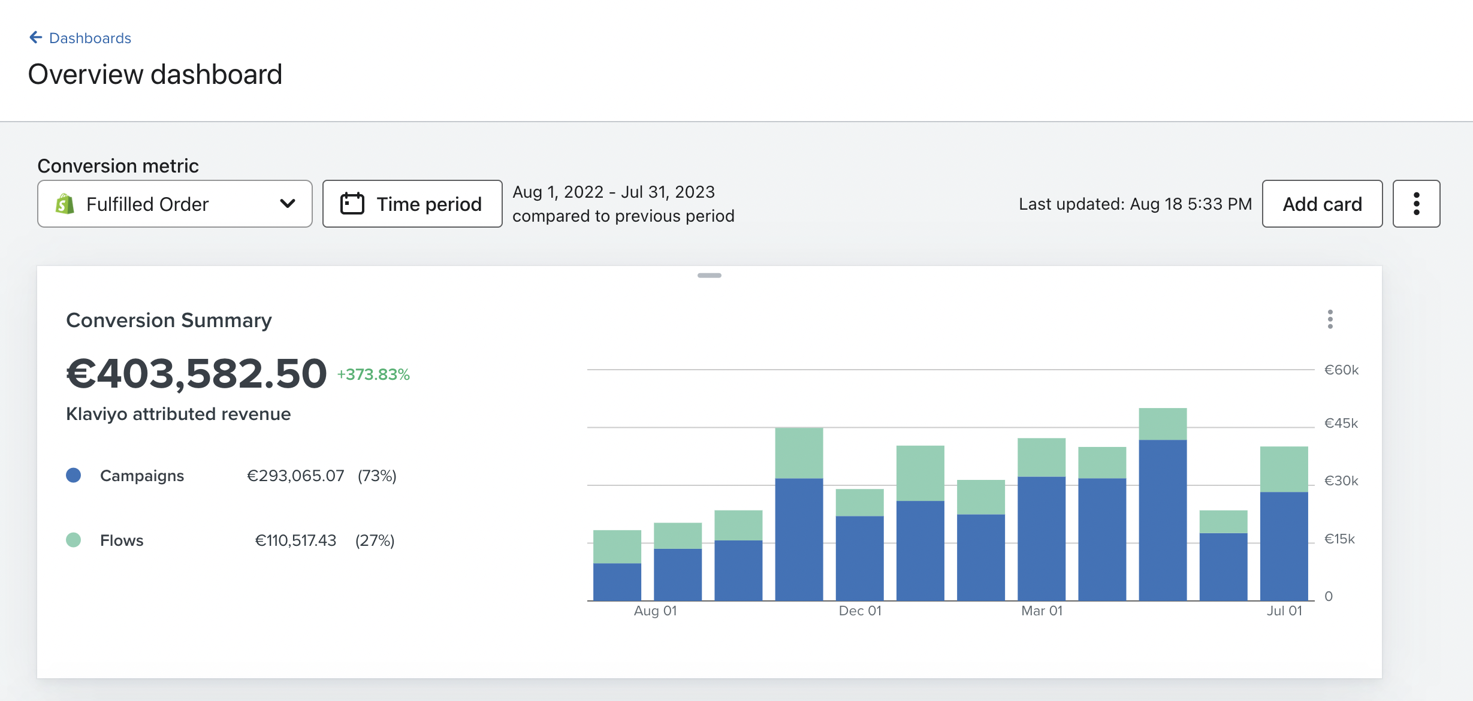This screenshot has width=1473, height=701.
Task: Click the back arrow icon beside Dashboards
Action: coord(36,38)
